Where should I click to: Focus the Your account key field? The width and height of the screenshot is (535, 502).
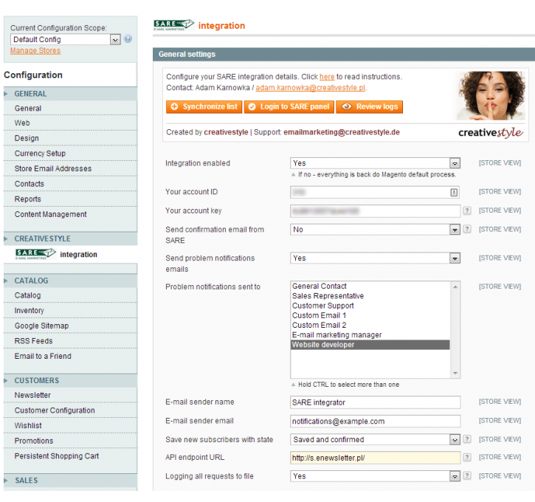point(375,211)
